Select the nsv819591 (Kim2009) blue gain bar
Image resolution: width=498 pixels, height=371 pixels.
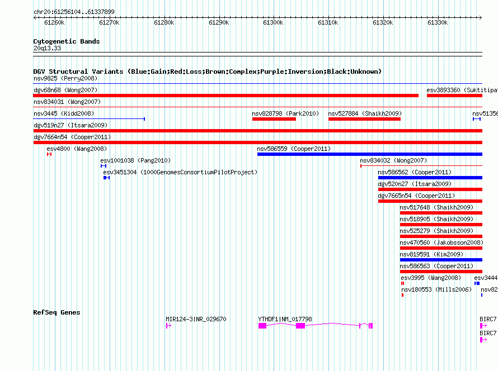[441, 260]
